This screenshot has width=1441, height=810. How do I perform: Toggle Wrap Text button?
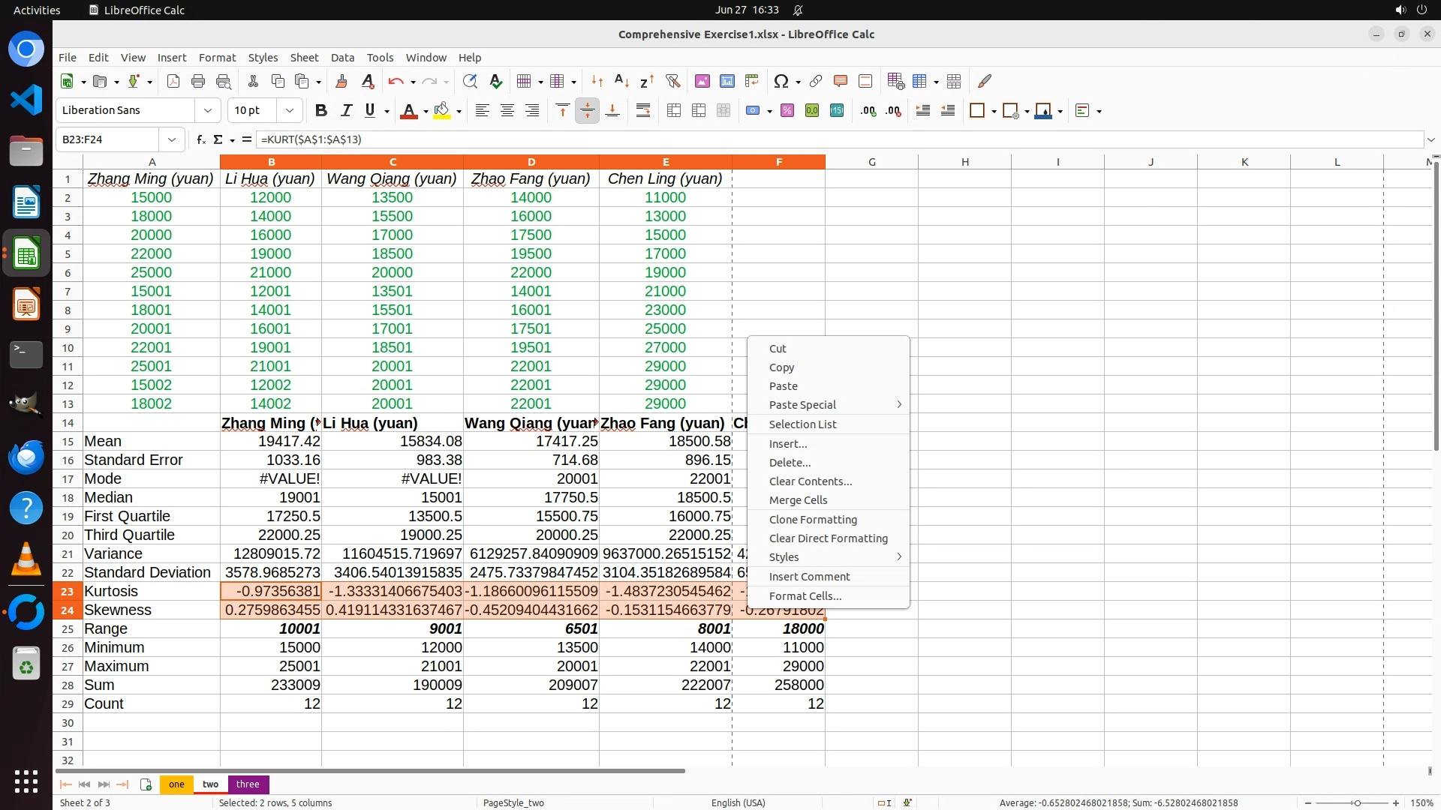click(642, 110)
